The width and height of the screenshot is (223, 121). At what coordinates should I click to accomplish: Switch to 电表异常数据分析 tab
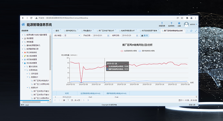click(128, 31)
